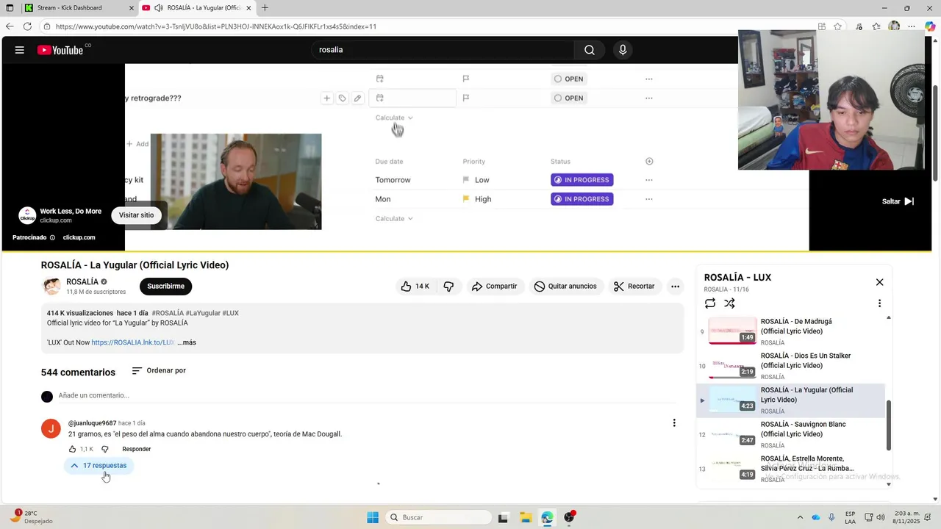The width and height of the screenshot is (941, 529).
Task: Play Dios Es Un Stalker playlist item
Action: (x=791, y=366)
